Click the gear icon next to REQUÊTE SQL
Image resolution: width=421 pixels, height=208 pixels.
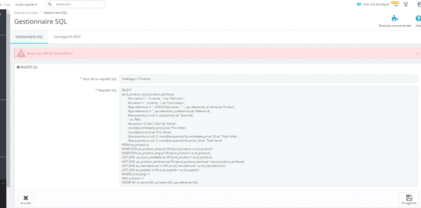(18, 67)
